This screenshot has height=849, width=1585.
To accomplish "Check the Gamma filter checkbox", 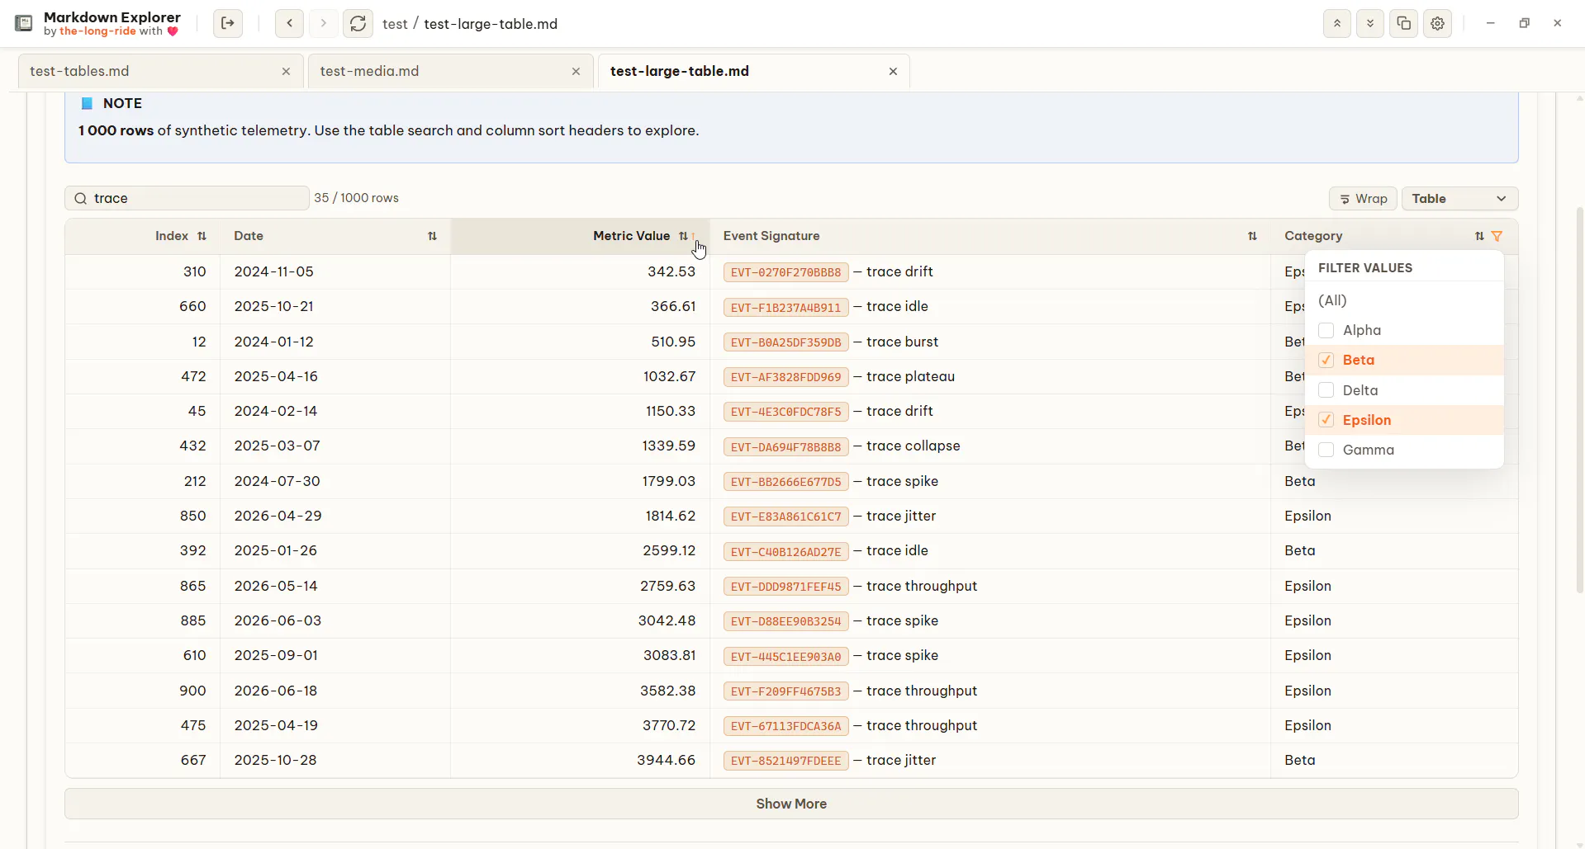I will click(x=1326, y=450).
